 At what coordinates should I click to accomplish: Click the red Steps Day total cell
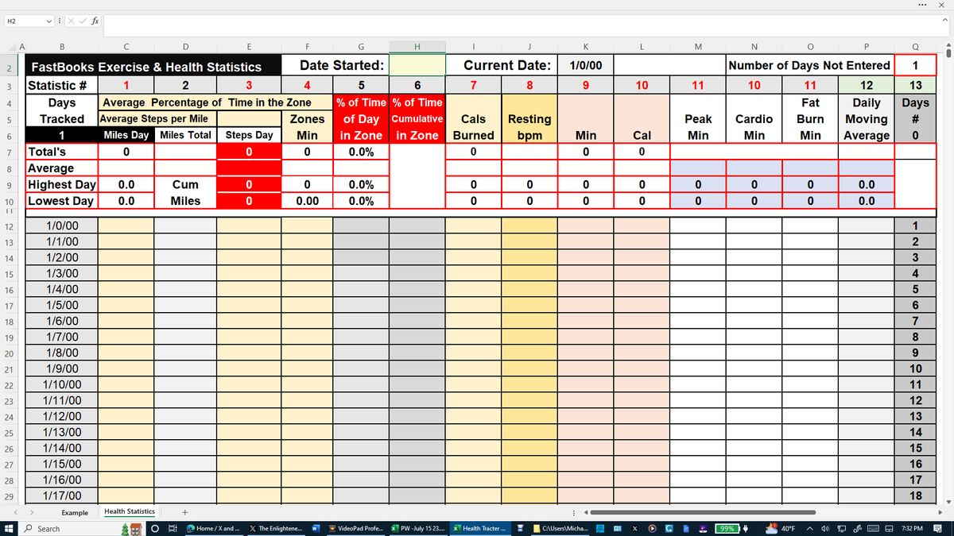coord(249,152)
